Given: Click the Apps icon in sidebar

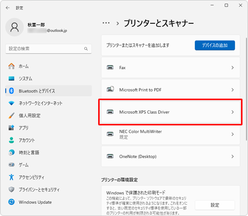Looking at the screenshot, I should 11,128.
